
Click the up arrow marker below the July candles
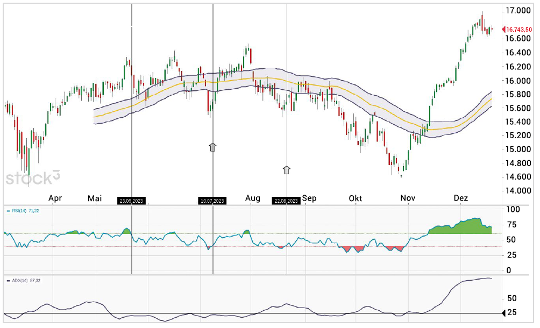tap(212, 147)
